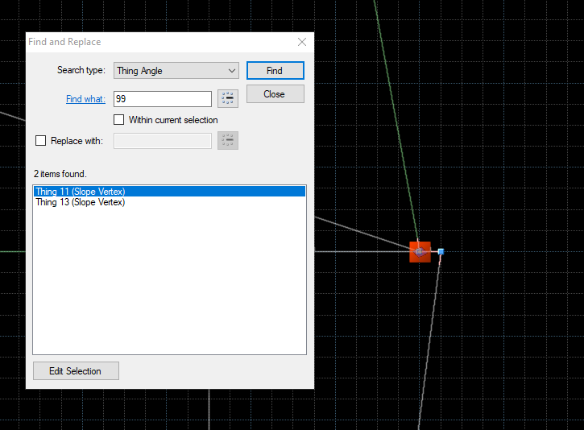Enable Within current selection checkbox
584x430 pixels.
[x=118, y=119]
